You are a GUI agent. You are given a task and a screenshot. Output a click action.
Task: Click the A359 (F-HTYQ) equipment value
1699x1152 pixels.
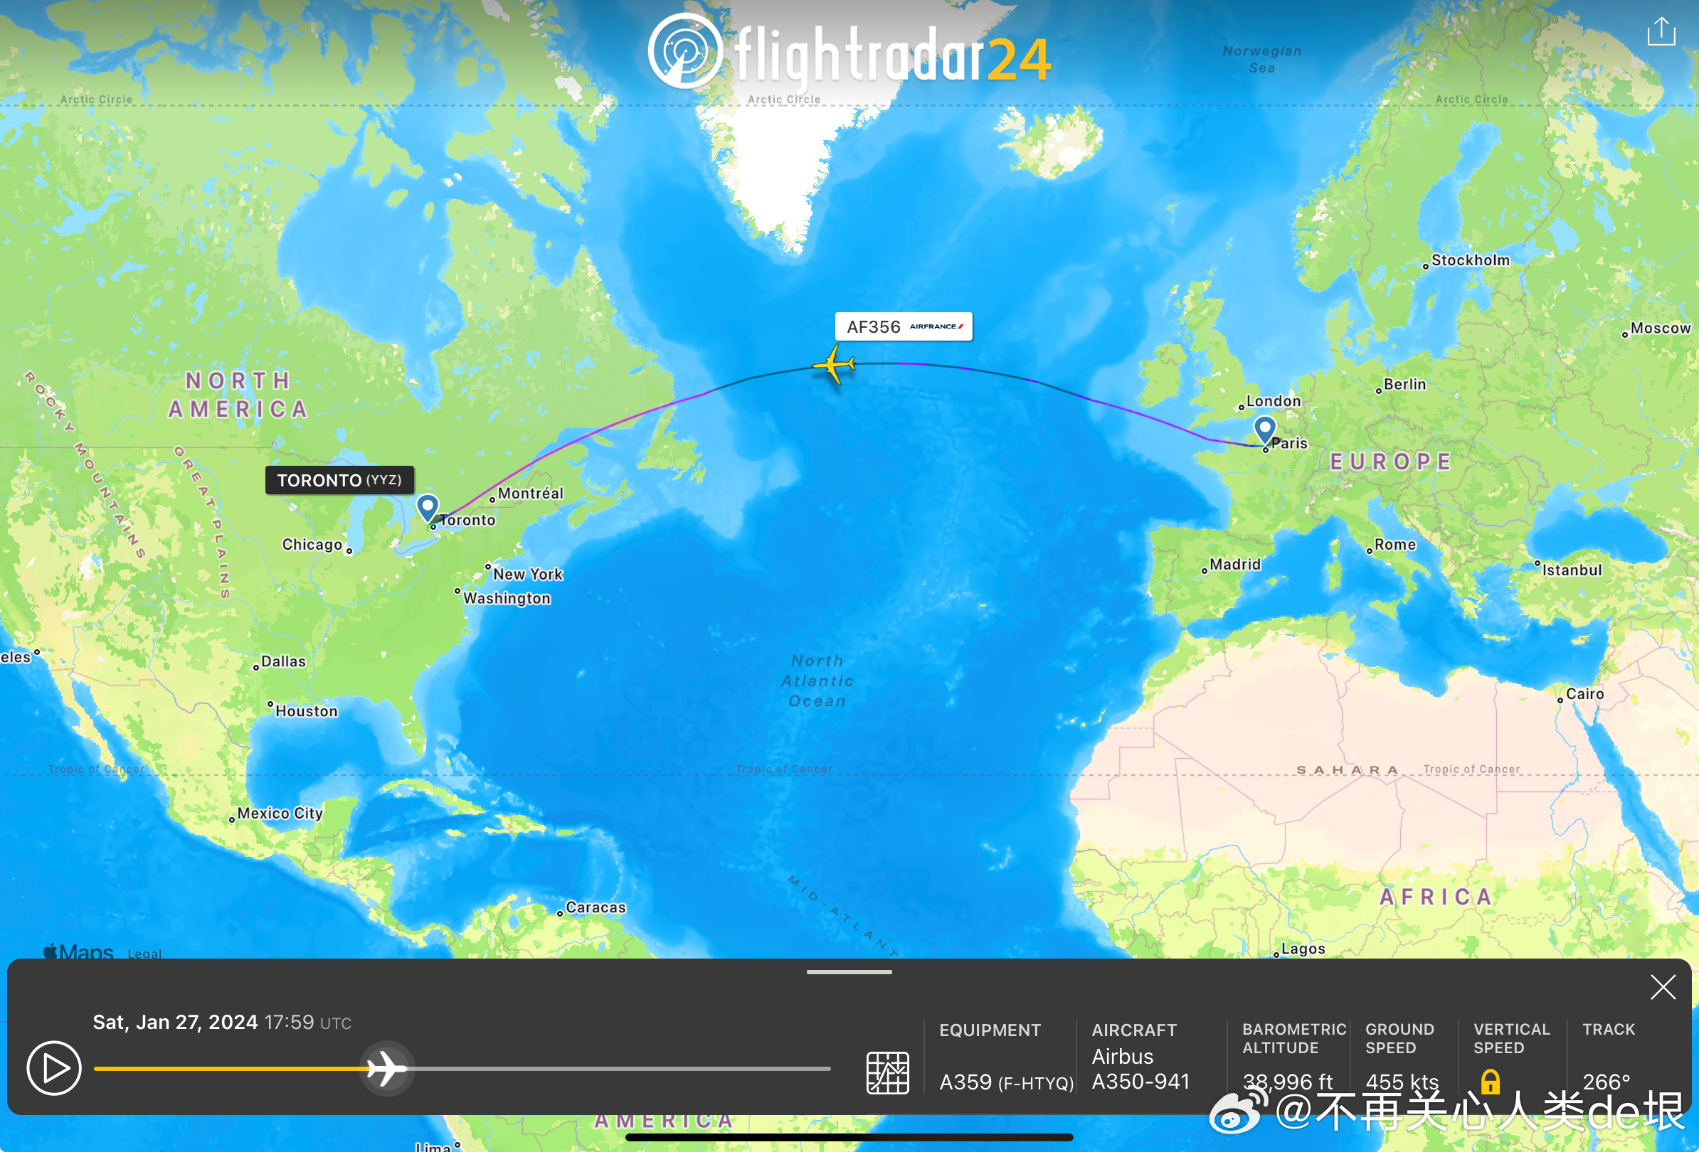click(1006, 1082)
